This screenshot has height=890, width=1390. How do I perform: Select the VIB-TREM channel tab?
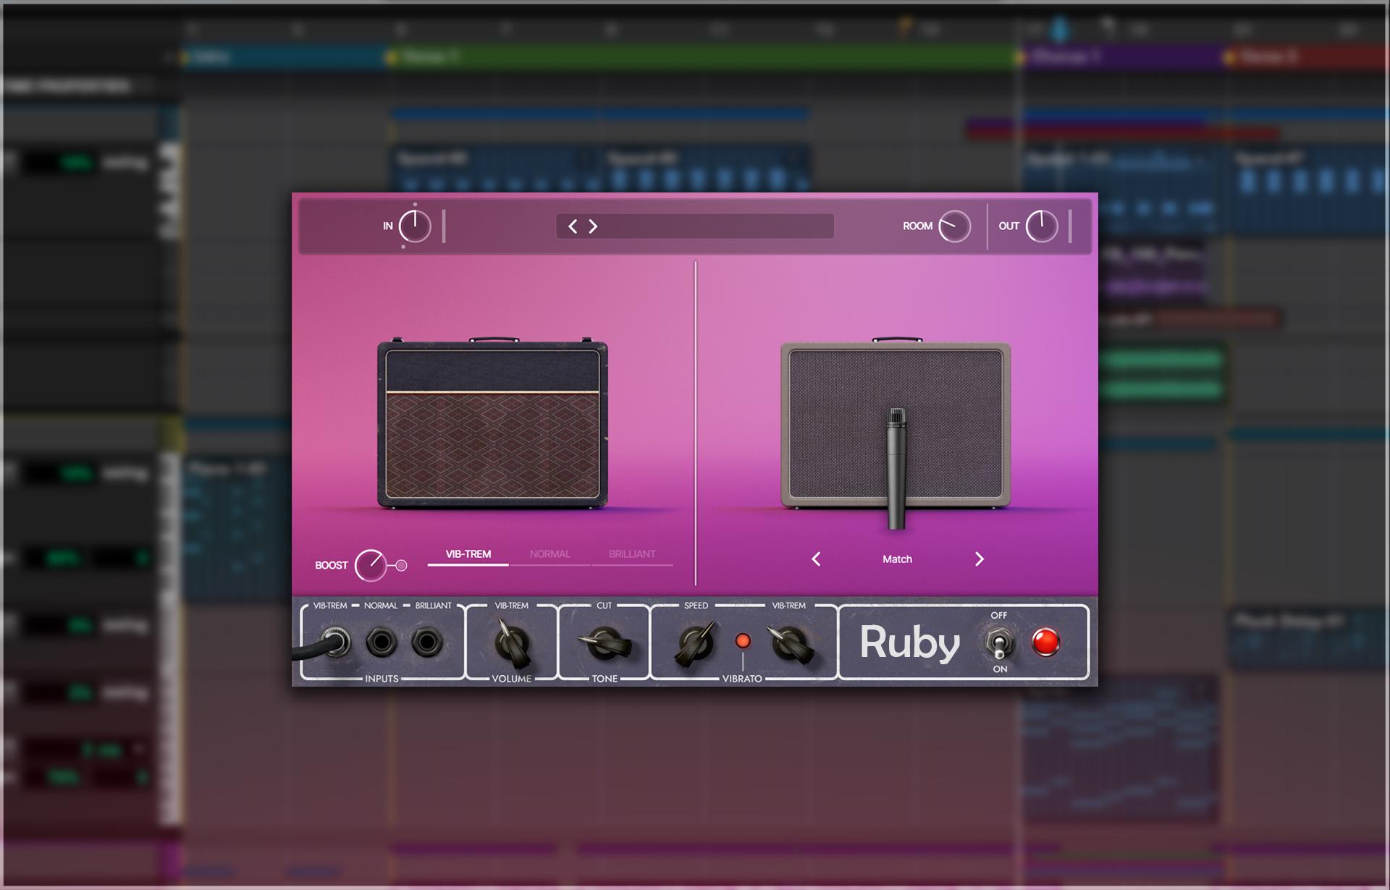coord(468,554)
